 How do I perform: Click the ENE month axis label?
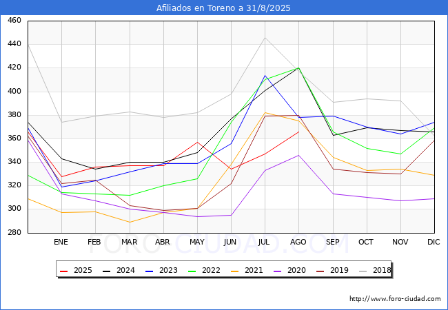click(x=61, y=242)
